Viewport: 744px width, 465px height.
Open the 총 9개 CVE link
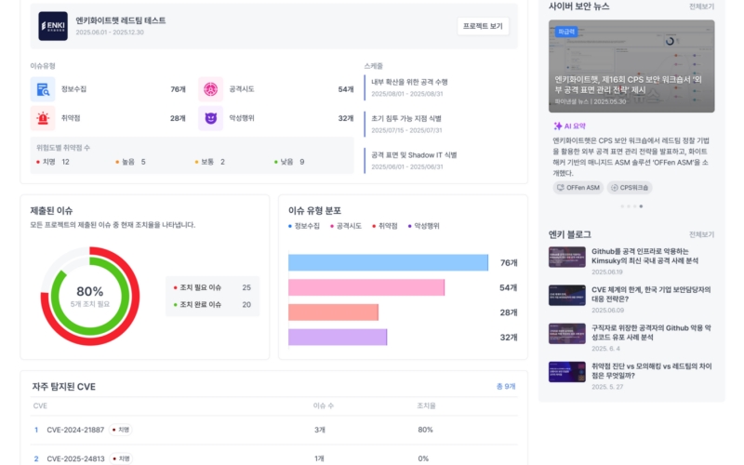pos(506,387)
